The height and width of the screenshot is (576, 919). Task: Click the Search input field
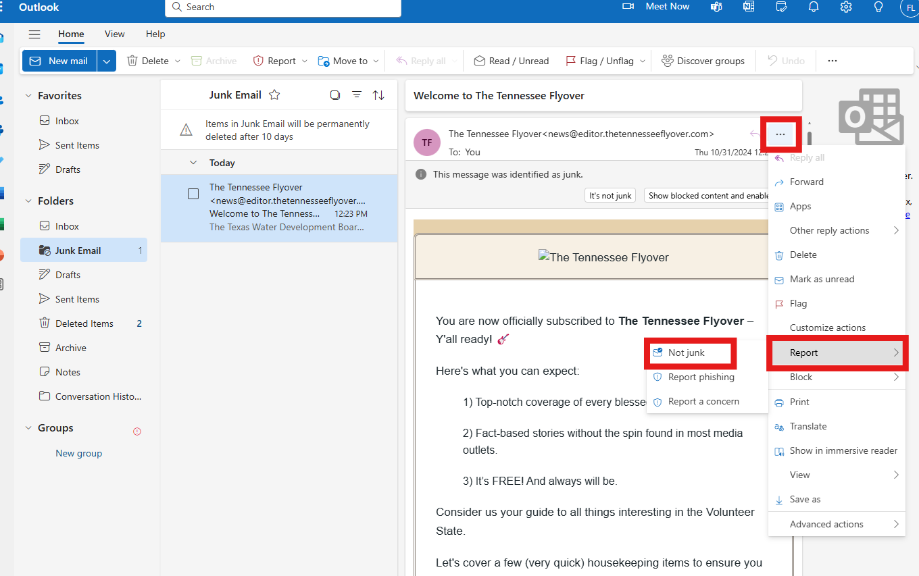pyautogui.click(x=283, y=7)
